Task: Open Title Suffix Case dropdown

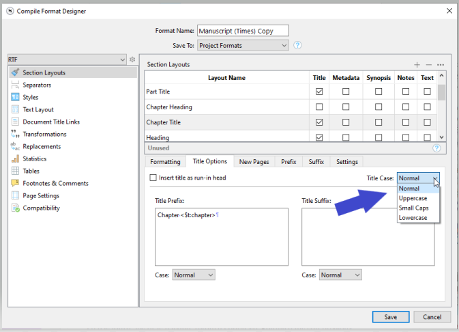Action: pos(340,275)
